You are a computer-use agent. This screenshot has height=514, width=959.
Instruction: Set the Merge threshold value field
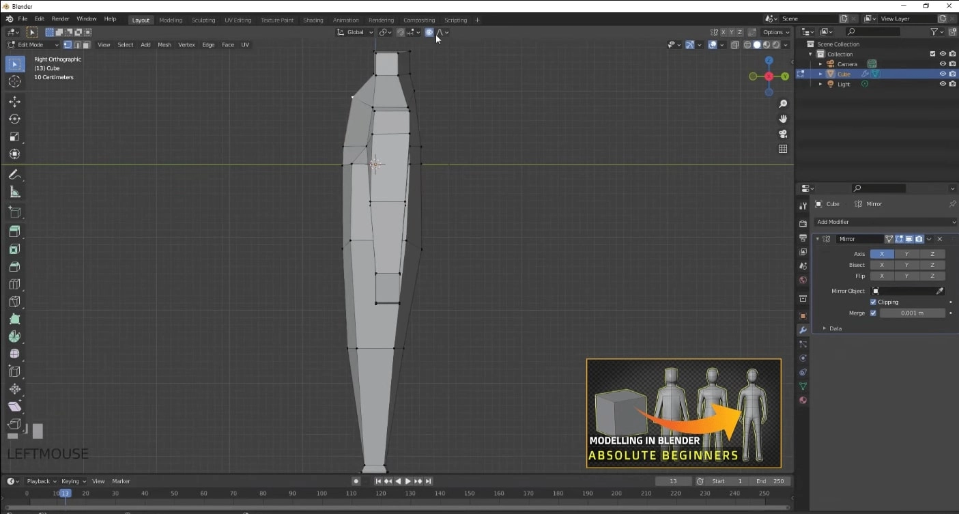pos(913,313)
